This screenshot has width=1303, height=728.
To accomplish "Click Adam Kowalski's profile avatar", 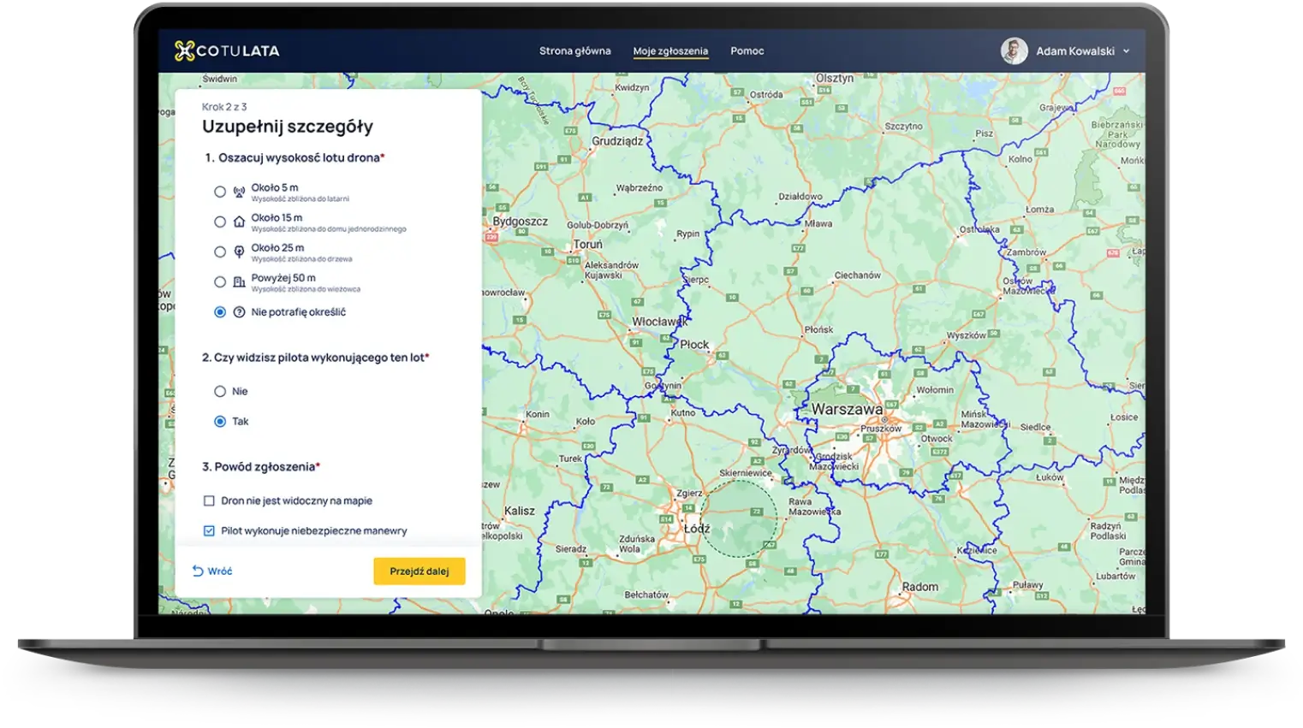I will pos(1014,50).
